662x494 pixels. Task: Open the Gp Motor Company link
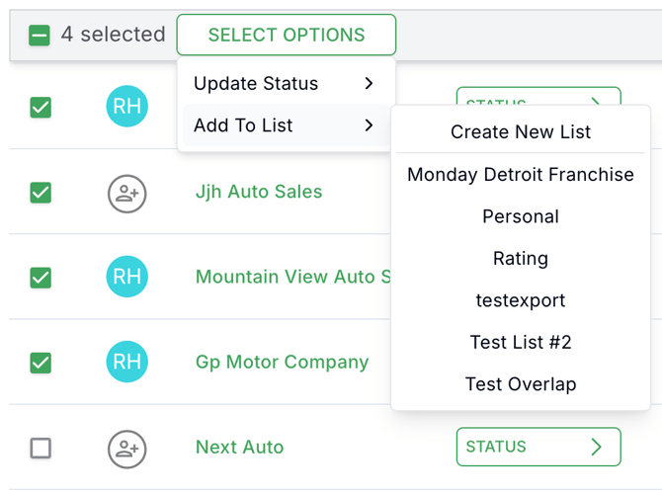point(282,363)
